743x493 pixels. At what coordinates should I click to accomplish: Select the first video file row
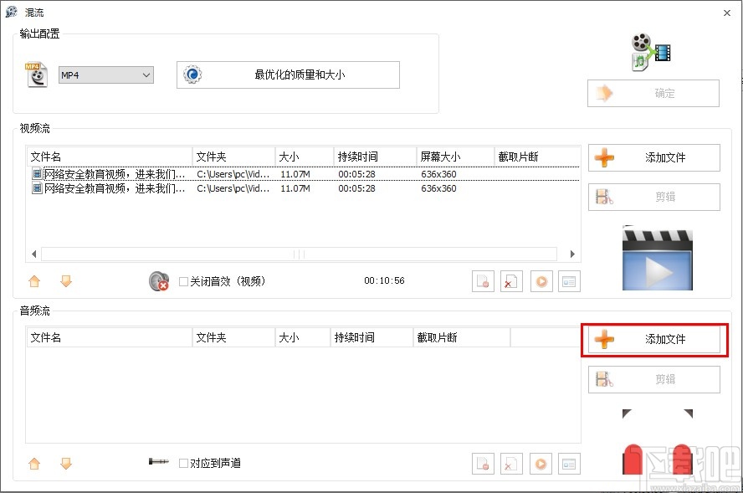pos(303,174)
